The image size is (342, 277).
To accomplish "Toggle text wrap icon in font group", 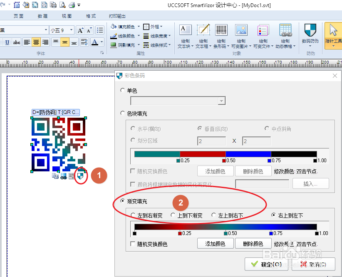I will [84, 42].
